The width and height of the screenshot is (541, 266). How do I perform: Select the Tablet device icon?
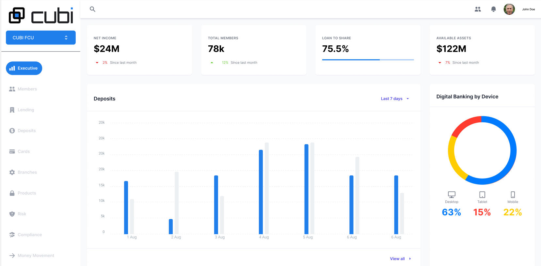click(482, 195)
